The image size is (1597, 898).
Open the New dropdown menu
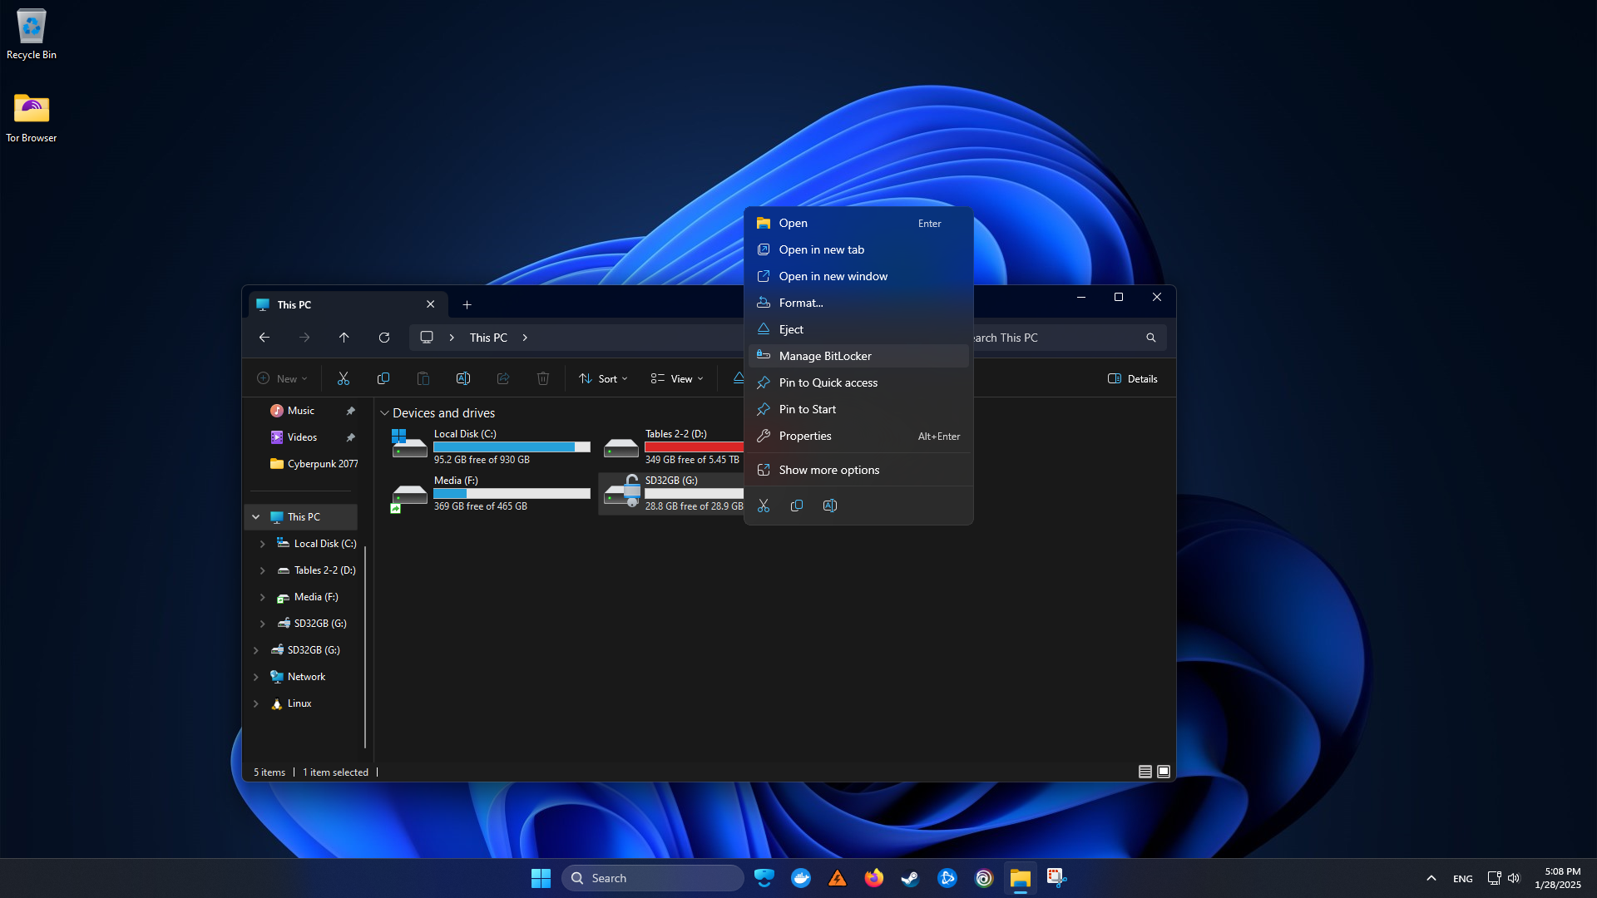pyautogui.click(x=282, y=378)
